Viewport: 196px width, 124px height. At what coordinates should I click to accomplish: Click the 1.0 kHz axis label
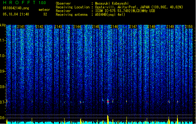point(2,56)
